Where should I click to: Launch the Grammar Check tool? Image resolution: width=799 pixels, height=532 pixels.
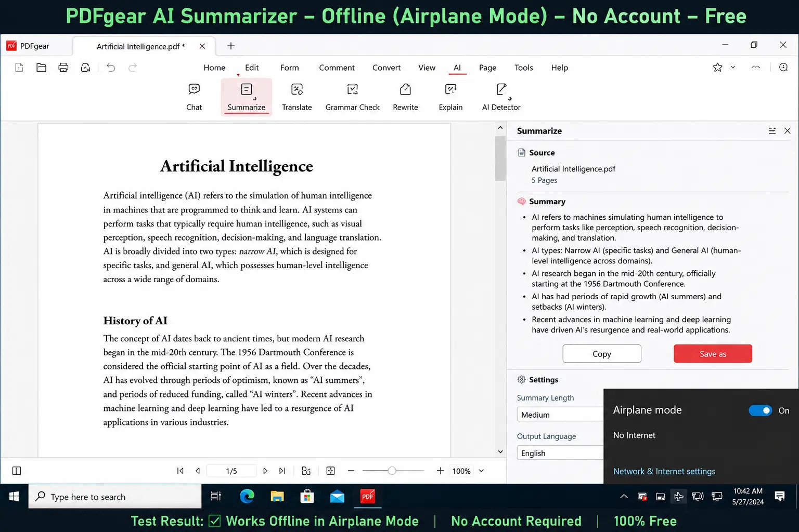(x=353, y=97)
